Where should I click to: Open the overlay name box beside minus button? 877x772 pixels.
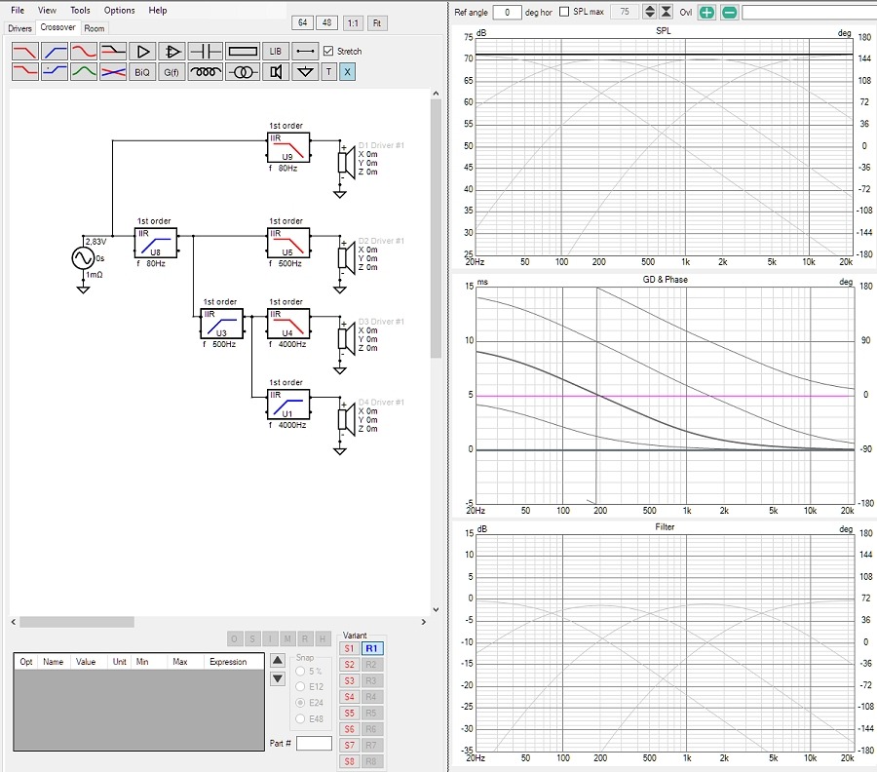pyautogui.click(x=809, y=12)
